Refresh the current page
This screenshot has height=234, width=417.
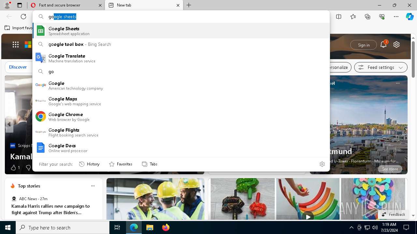[x=23, y=17]
